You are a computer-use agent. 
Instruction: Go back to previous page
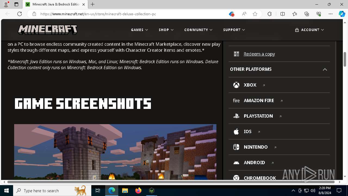[8, 14]
